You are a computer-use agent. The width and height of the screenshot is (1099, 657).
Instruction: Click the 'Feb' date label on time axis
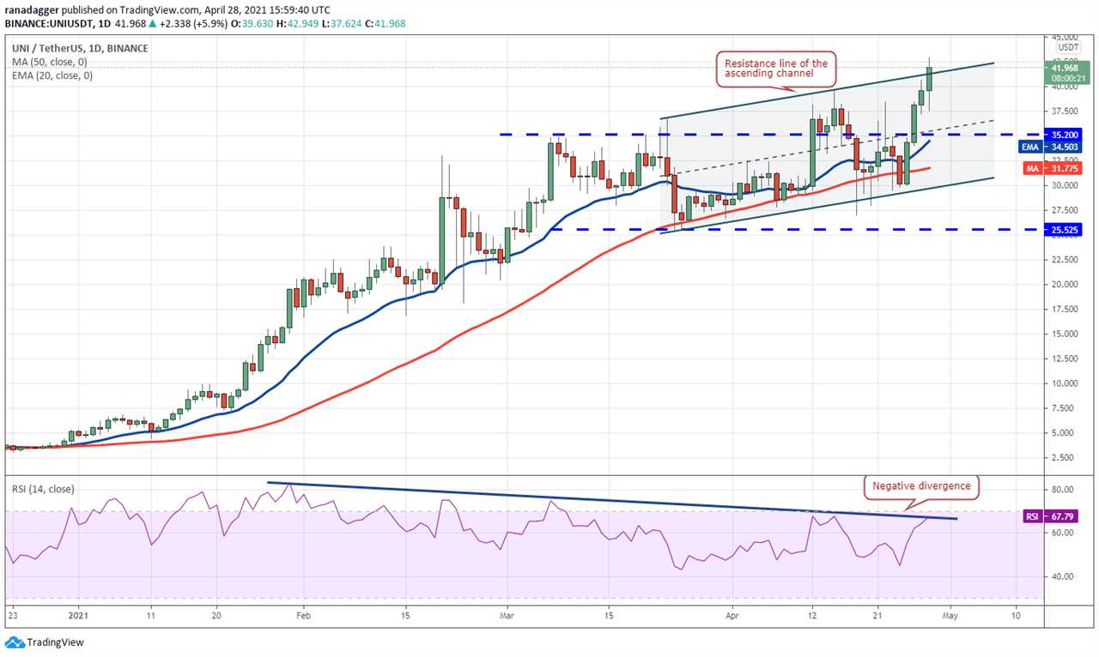click(301, 615)
